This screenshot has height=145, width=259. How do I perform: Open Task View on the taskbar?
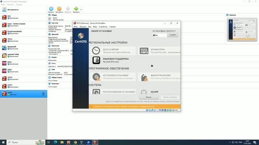[49, 142]
